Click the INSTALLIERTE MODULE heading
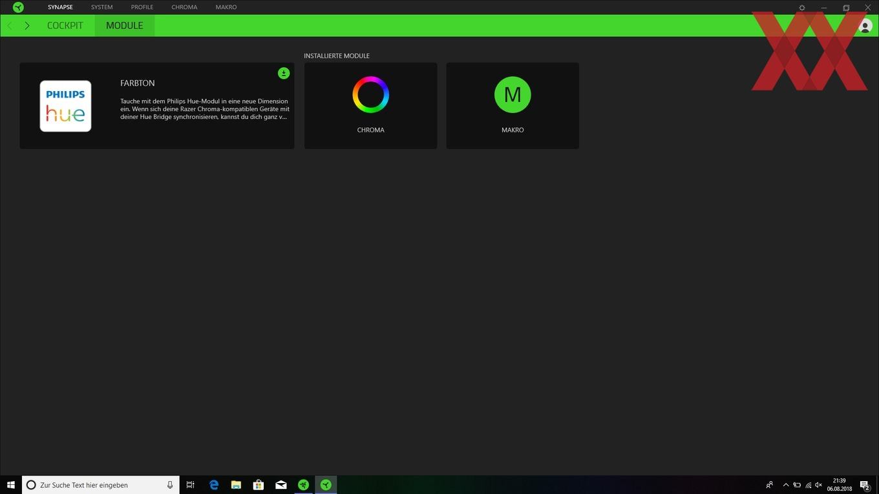879x494 pixels. point(337,56)
